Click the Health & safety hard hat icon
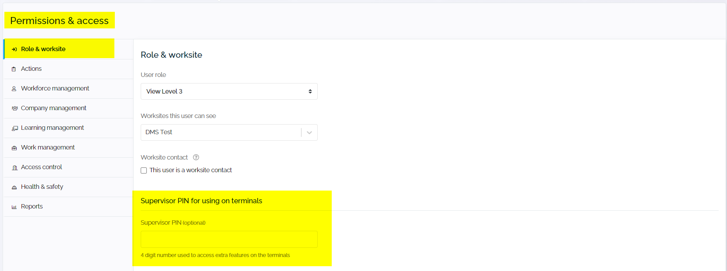The image size is (727, 271). tap(14, 187)
